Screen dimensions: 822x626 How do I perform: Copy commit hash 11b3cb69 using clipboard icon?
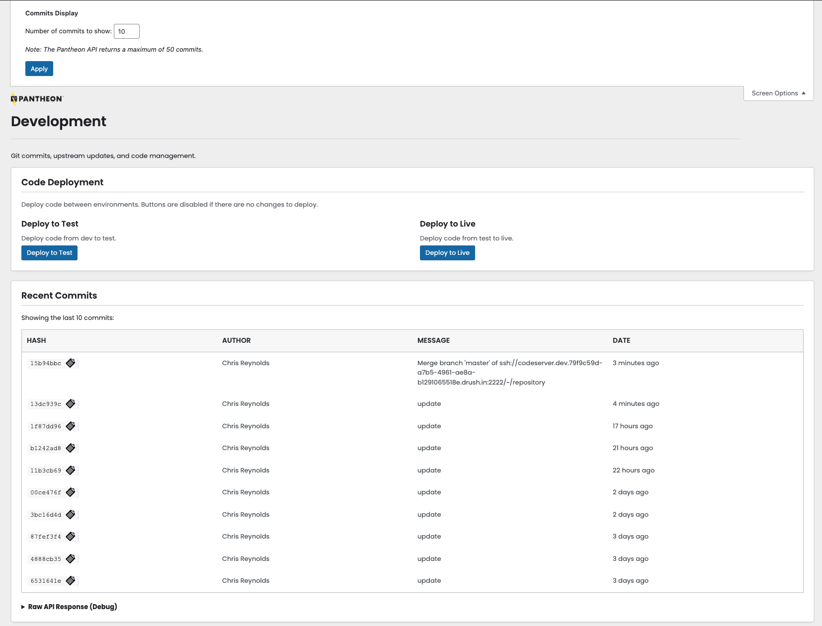click(x=71, y=470)
